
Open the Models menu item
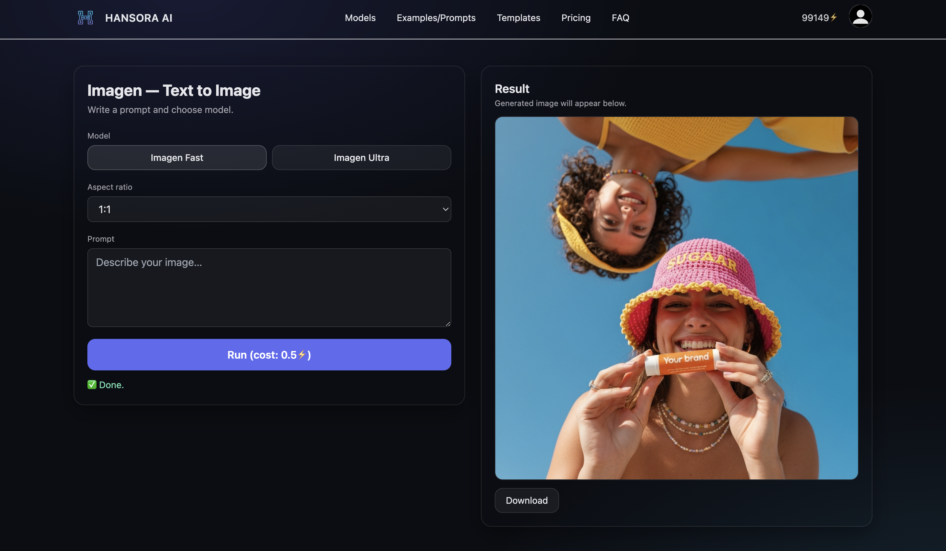(x=360, y=18)
